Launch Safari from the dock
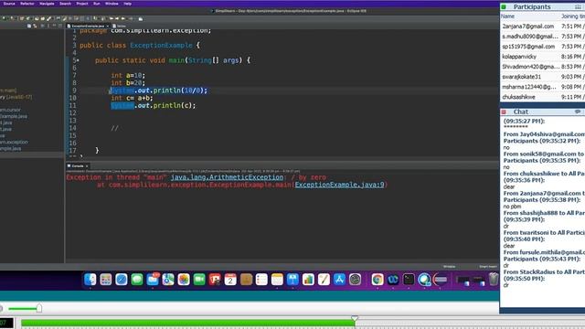The height and width of the screenshot is (329, 585). tap(122, 279)
